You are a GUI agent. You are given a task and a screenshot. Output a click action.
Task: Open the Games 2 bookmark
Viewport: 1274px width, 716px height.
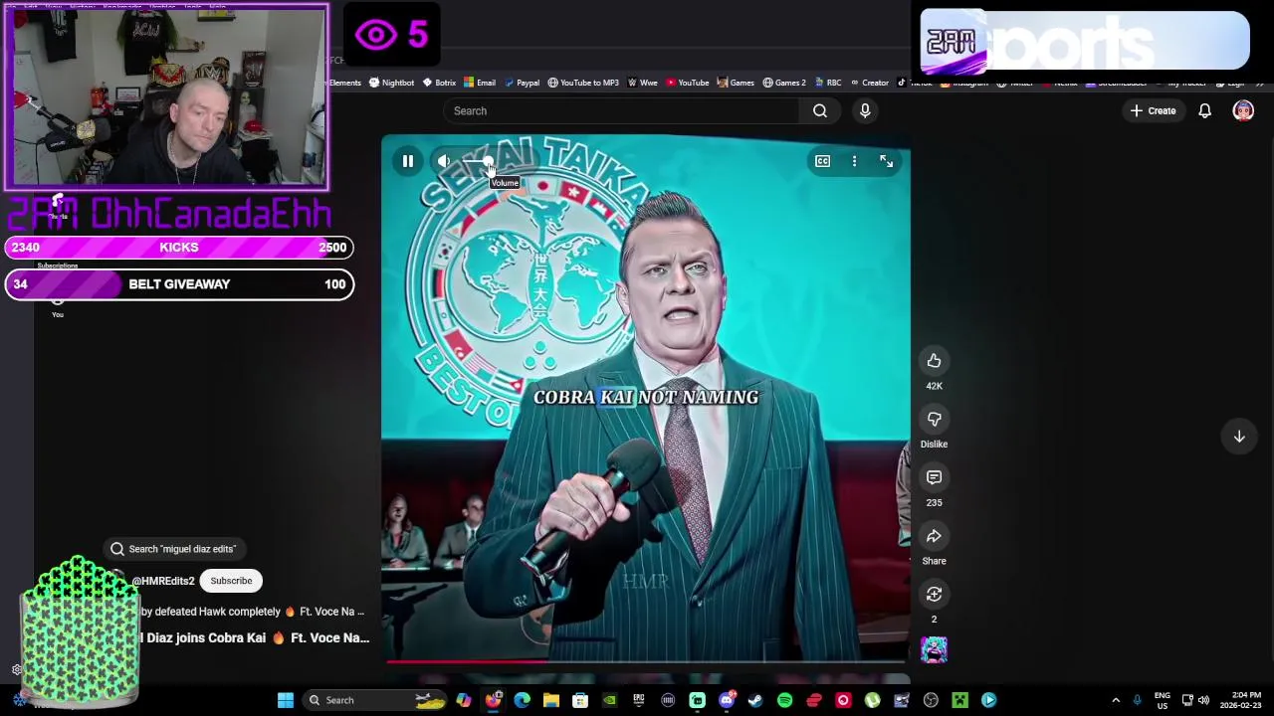coord(784,83)
